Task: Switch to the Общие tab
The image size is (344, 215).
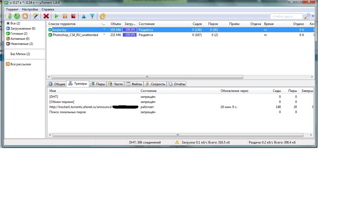Action: (57, 84)
